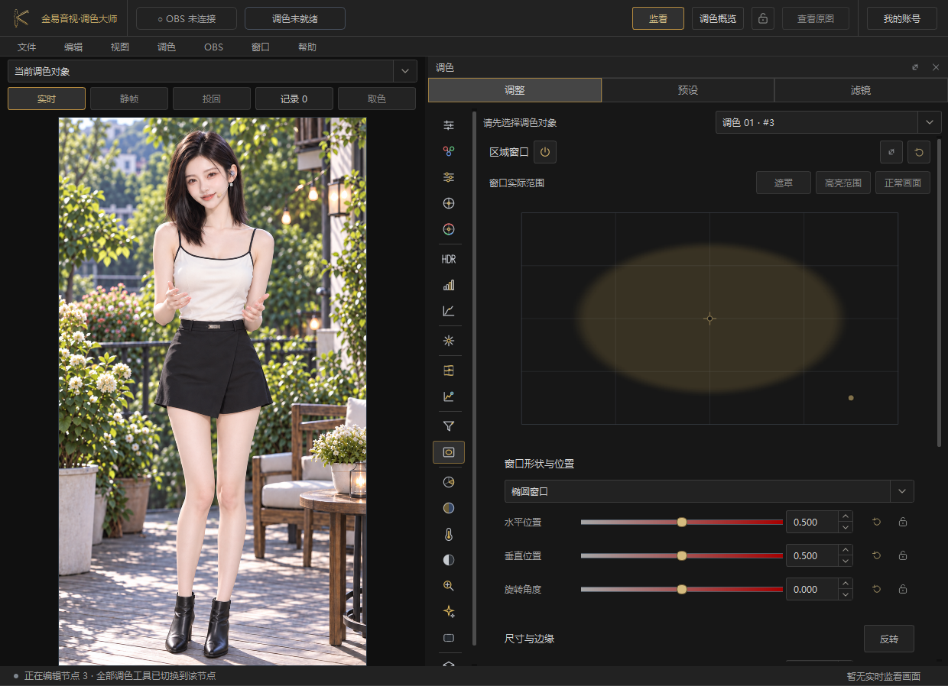Switch to the 滤镜 tab
948x686 pixels.
[x=861, y=90]
